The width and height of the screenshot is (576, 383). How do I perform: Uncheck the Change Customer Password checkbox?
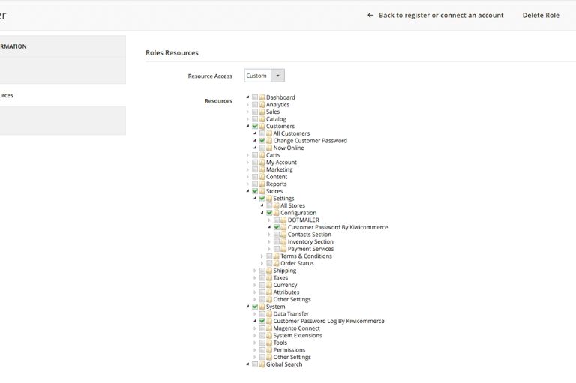click(x=262, y=141)
